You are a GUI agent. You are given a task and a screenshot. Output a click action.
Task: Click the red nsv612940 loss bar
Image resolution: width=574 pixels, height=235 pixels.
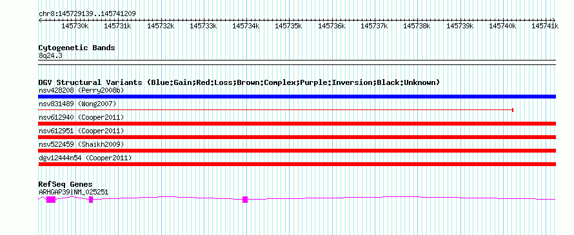pos(297,124)
